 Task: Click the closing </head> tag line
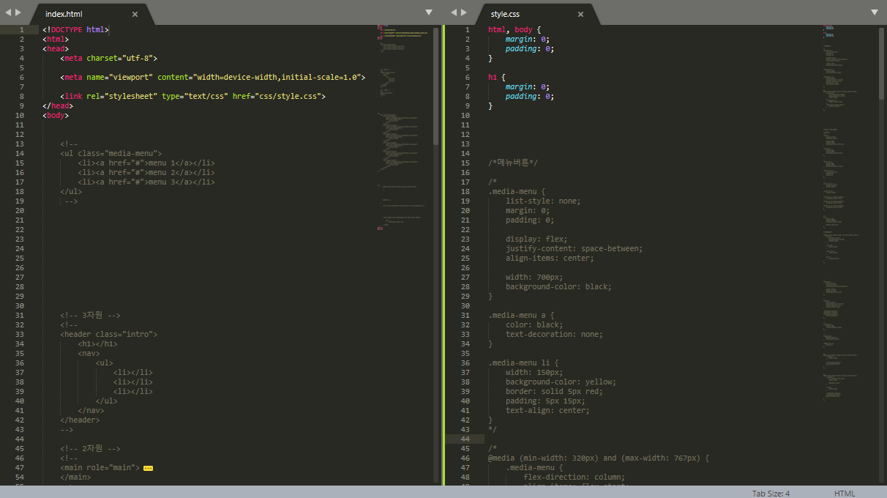(58, 106)
